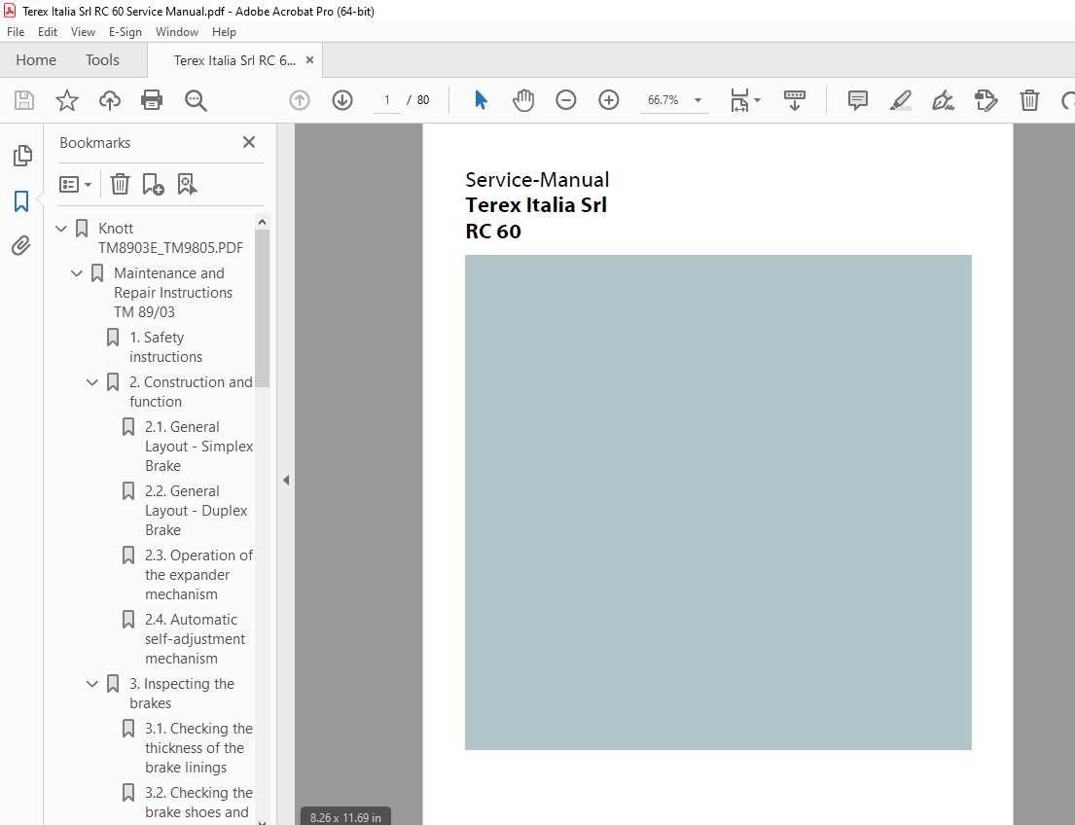
Task: Open the File menu
Action: tap(16, 31)
